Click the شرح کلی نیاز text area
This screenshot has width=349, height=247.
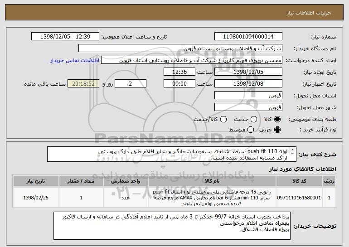point(172,154)
